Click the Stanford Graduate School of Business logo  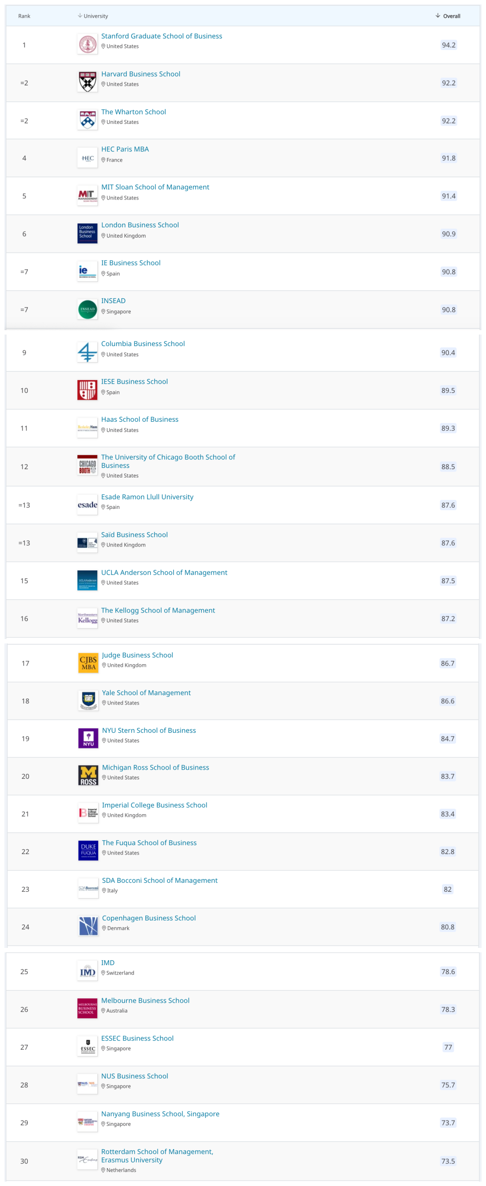87,45
